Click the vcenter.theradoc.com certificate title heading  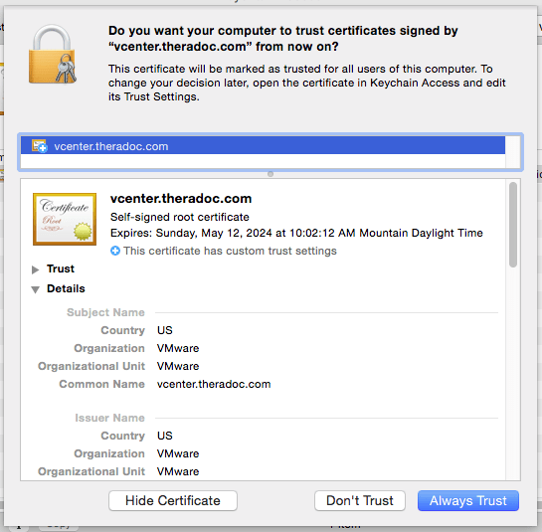coord(181,199)
